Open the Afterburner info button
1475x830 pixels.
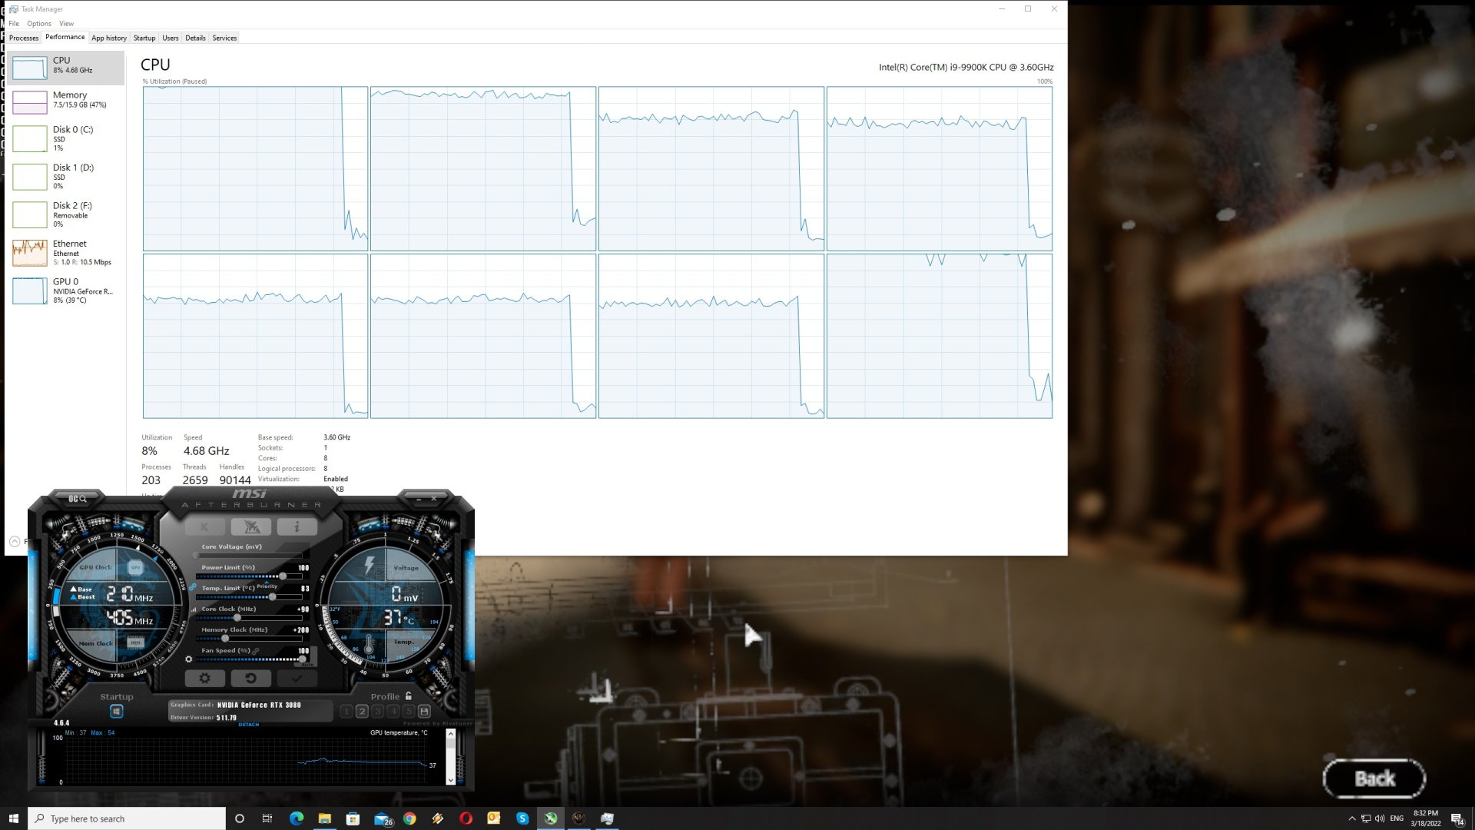(297, 526)
